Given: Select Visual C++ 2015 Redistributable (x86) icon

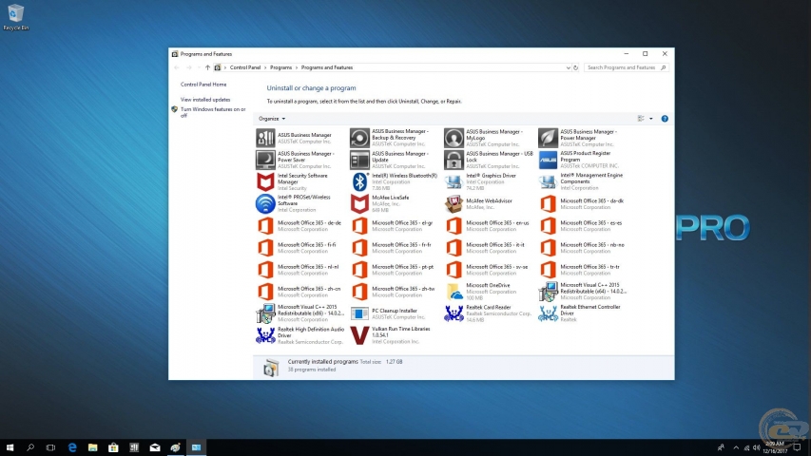Looking at the screenshot, I should [x=265, y=313].
